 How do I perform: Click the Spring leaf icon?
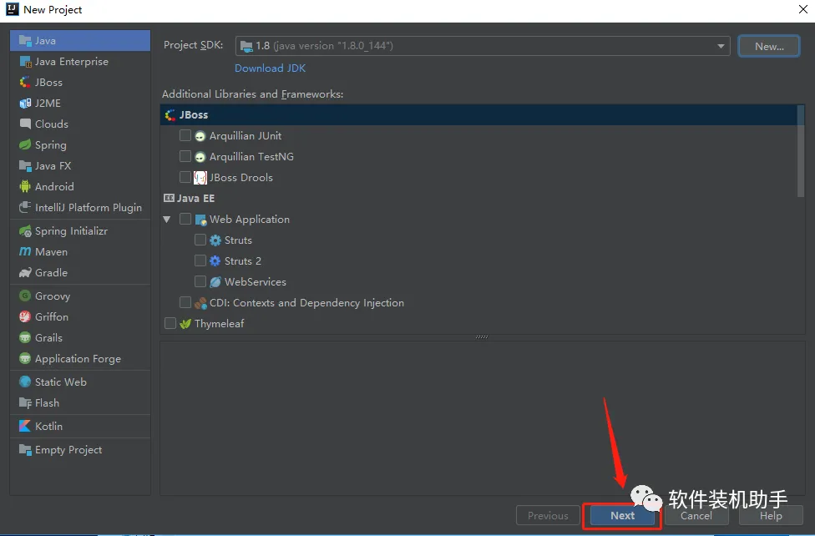pos(25,144)
